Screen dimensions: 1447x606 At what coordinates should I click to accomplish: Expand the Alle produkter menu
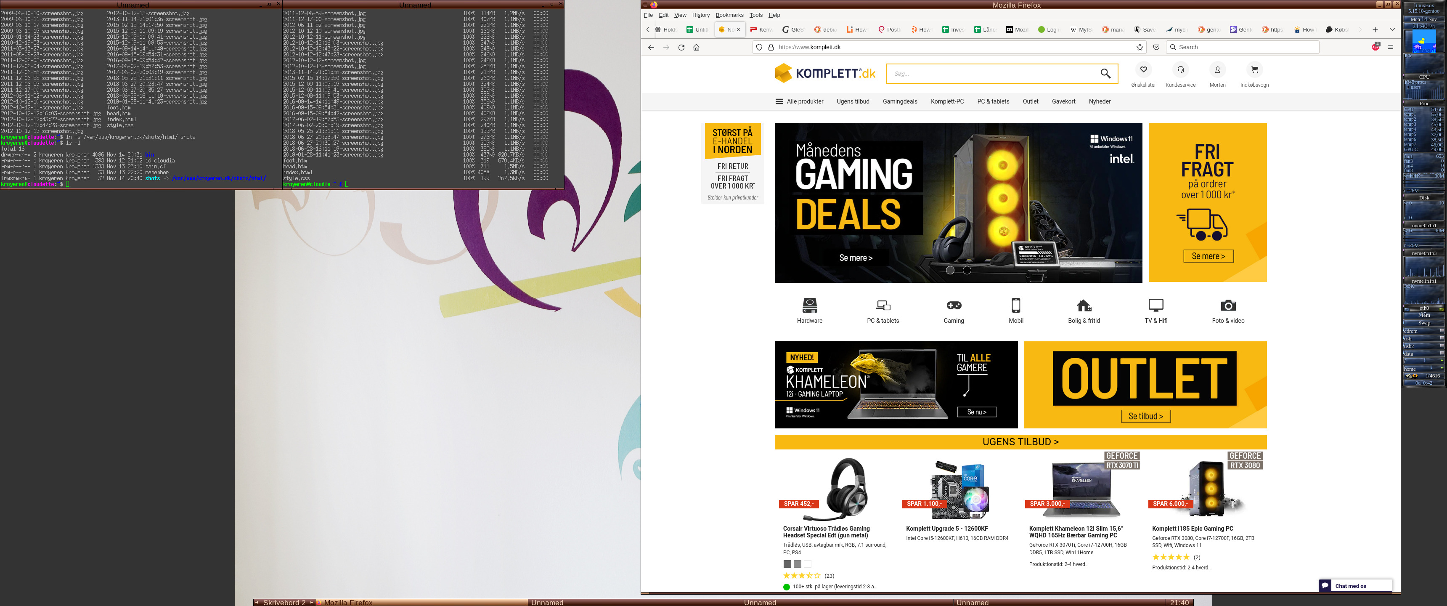(799, 102)
